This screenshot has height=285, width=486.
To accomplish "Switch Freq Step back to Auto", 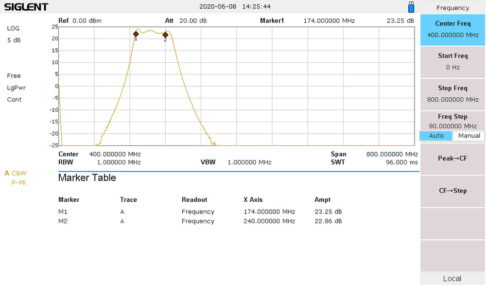I will [435, 136].
